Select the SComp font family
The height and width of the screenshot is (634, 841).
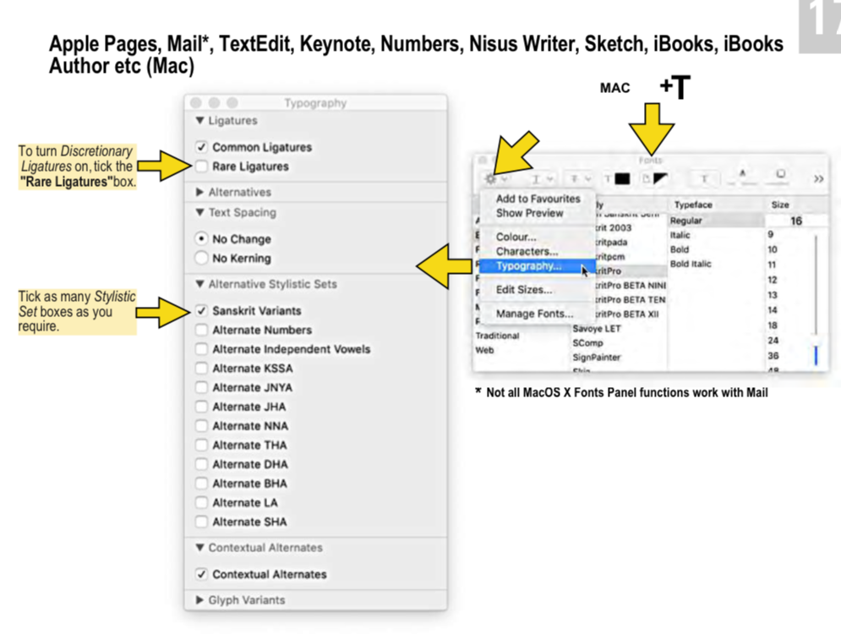pos(587,343)
